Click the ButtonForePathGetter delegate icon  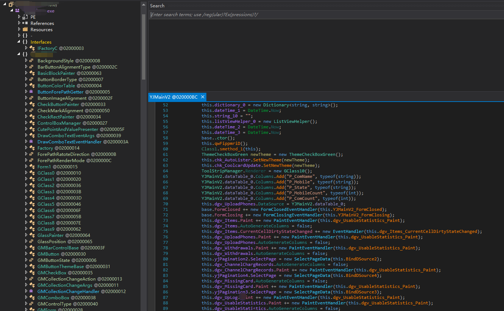click(32, 92)
